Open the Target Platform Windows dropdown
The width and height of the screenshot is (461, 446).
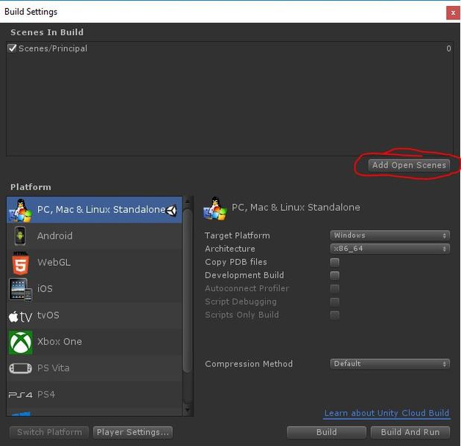[x=390, y=235]
